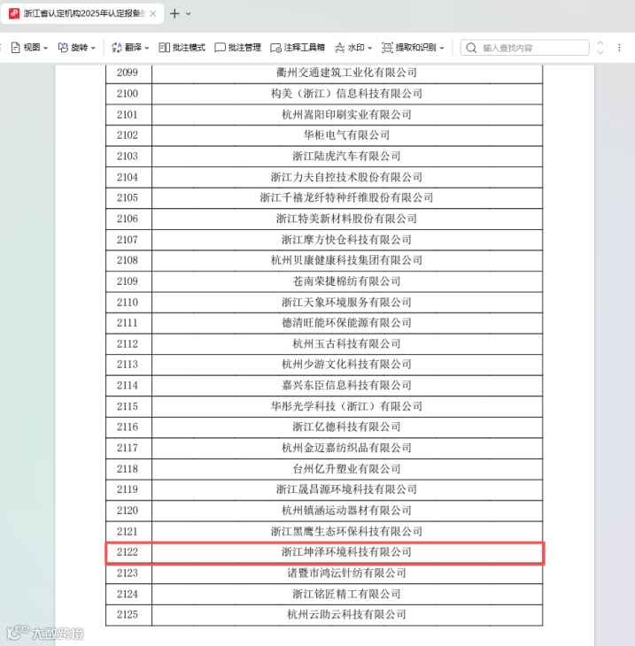Open the 旋转 rotate menu
Image resolution: width=635 pixels, height=646 pixels.
tap(77, 48)
